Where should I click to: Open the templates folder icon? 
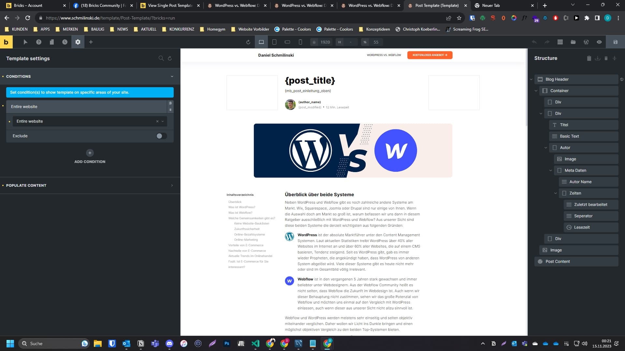pos(573,42)
